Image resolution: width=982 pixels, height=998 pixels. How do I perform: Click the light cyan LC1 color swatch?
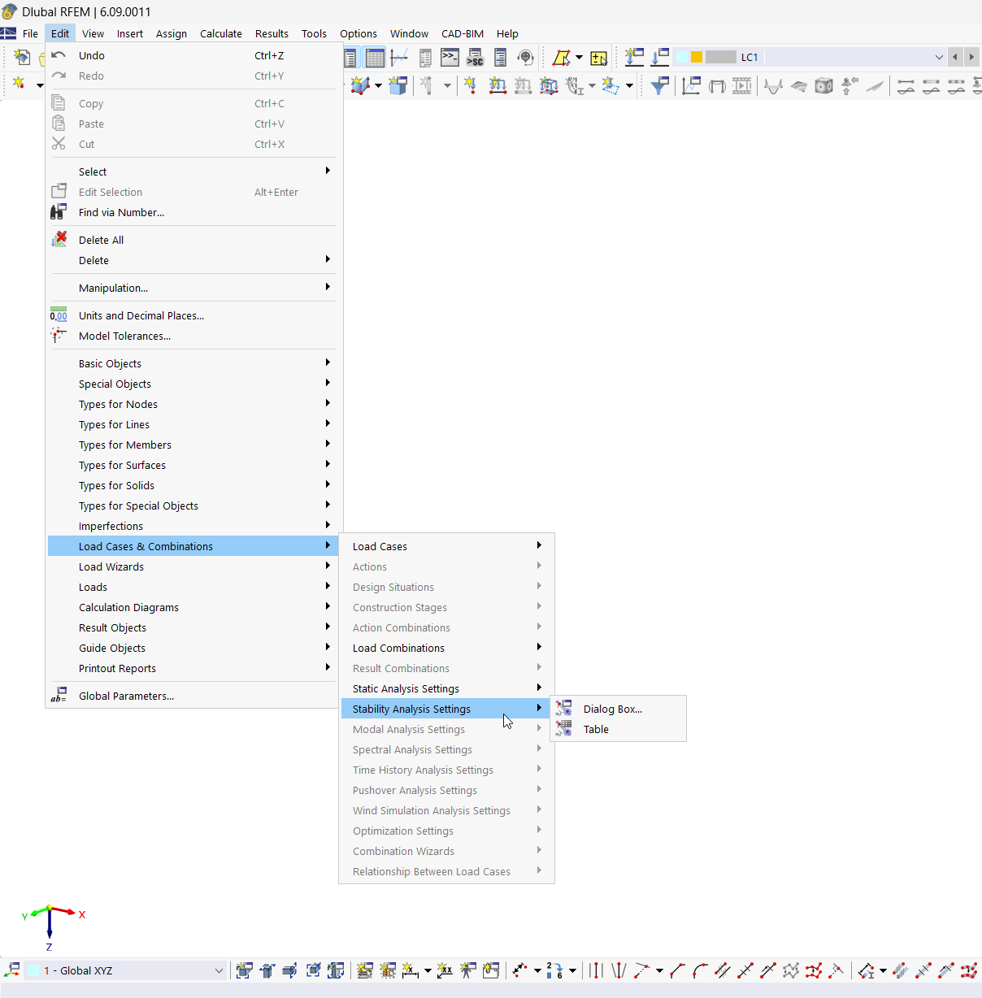tap(682, 57)
